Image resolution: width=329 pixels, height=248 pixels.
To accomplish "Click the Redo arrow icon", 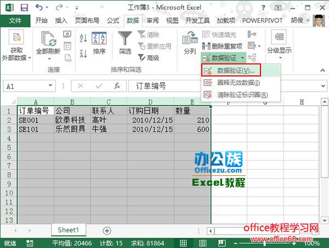I will (59, 8).
